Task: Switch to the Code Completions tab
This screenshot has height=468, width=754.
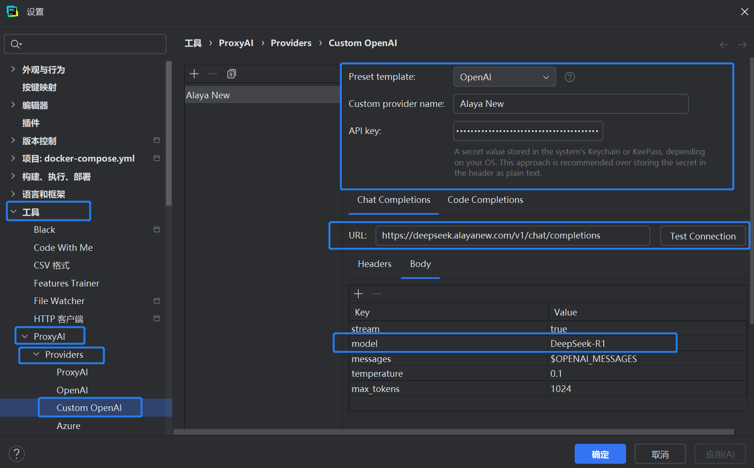Action: (485, 200)
